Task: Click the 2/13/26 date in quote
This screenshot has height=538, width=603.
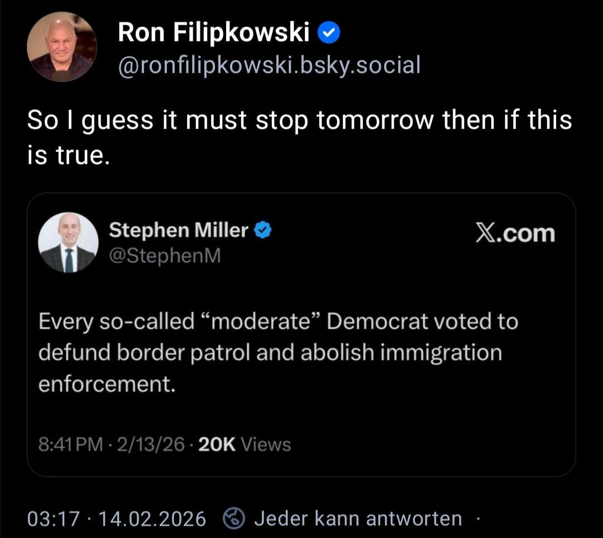Action: point(149,445)
